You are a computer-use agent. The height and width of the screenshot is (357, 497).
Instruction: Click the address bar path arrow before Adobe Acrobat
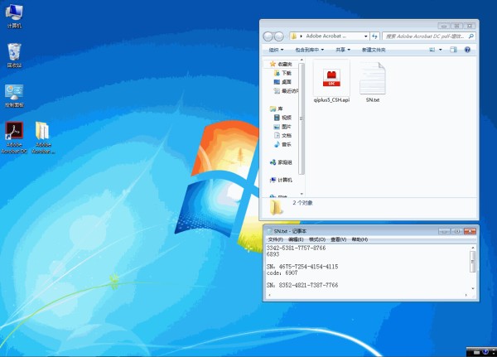pos(302,36)
